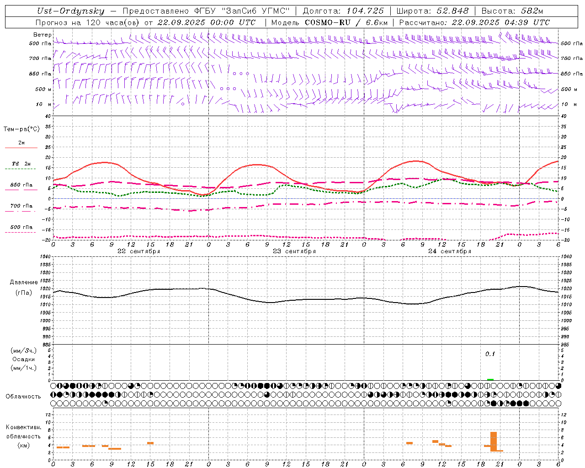Image resolution: width=585 pixels, height=468 pixels.
Task: Click the 700 гПа temperature legend entry
Action: coord(21,206)
